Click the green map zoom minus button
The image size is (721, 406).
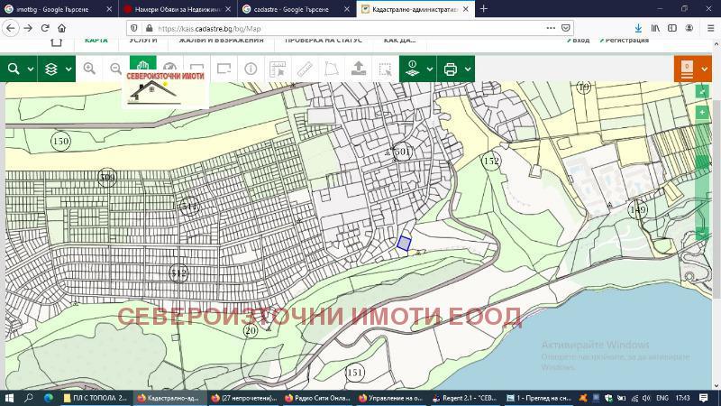coord(702,234)
